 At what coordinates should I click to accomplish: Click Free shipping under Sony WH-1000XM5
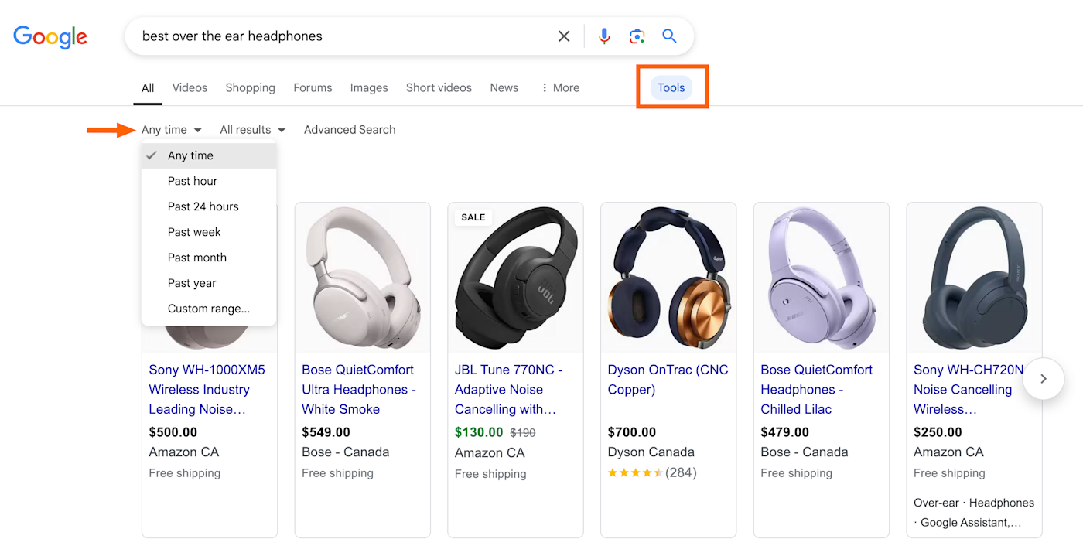click(185, 473)
